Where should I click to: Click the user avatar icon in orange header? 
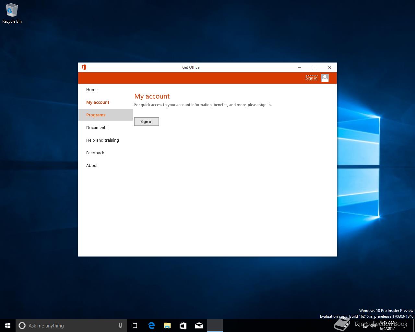pos(325,78)
